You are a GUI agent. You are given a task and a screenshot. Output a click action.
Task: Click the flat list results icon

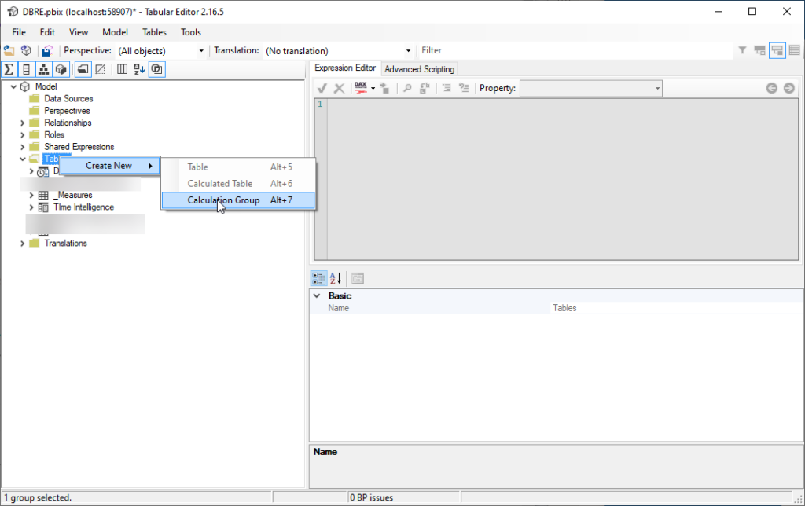point(795,50)
